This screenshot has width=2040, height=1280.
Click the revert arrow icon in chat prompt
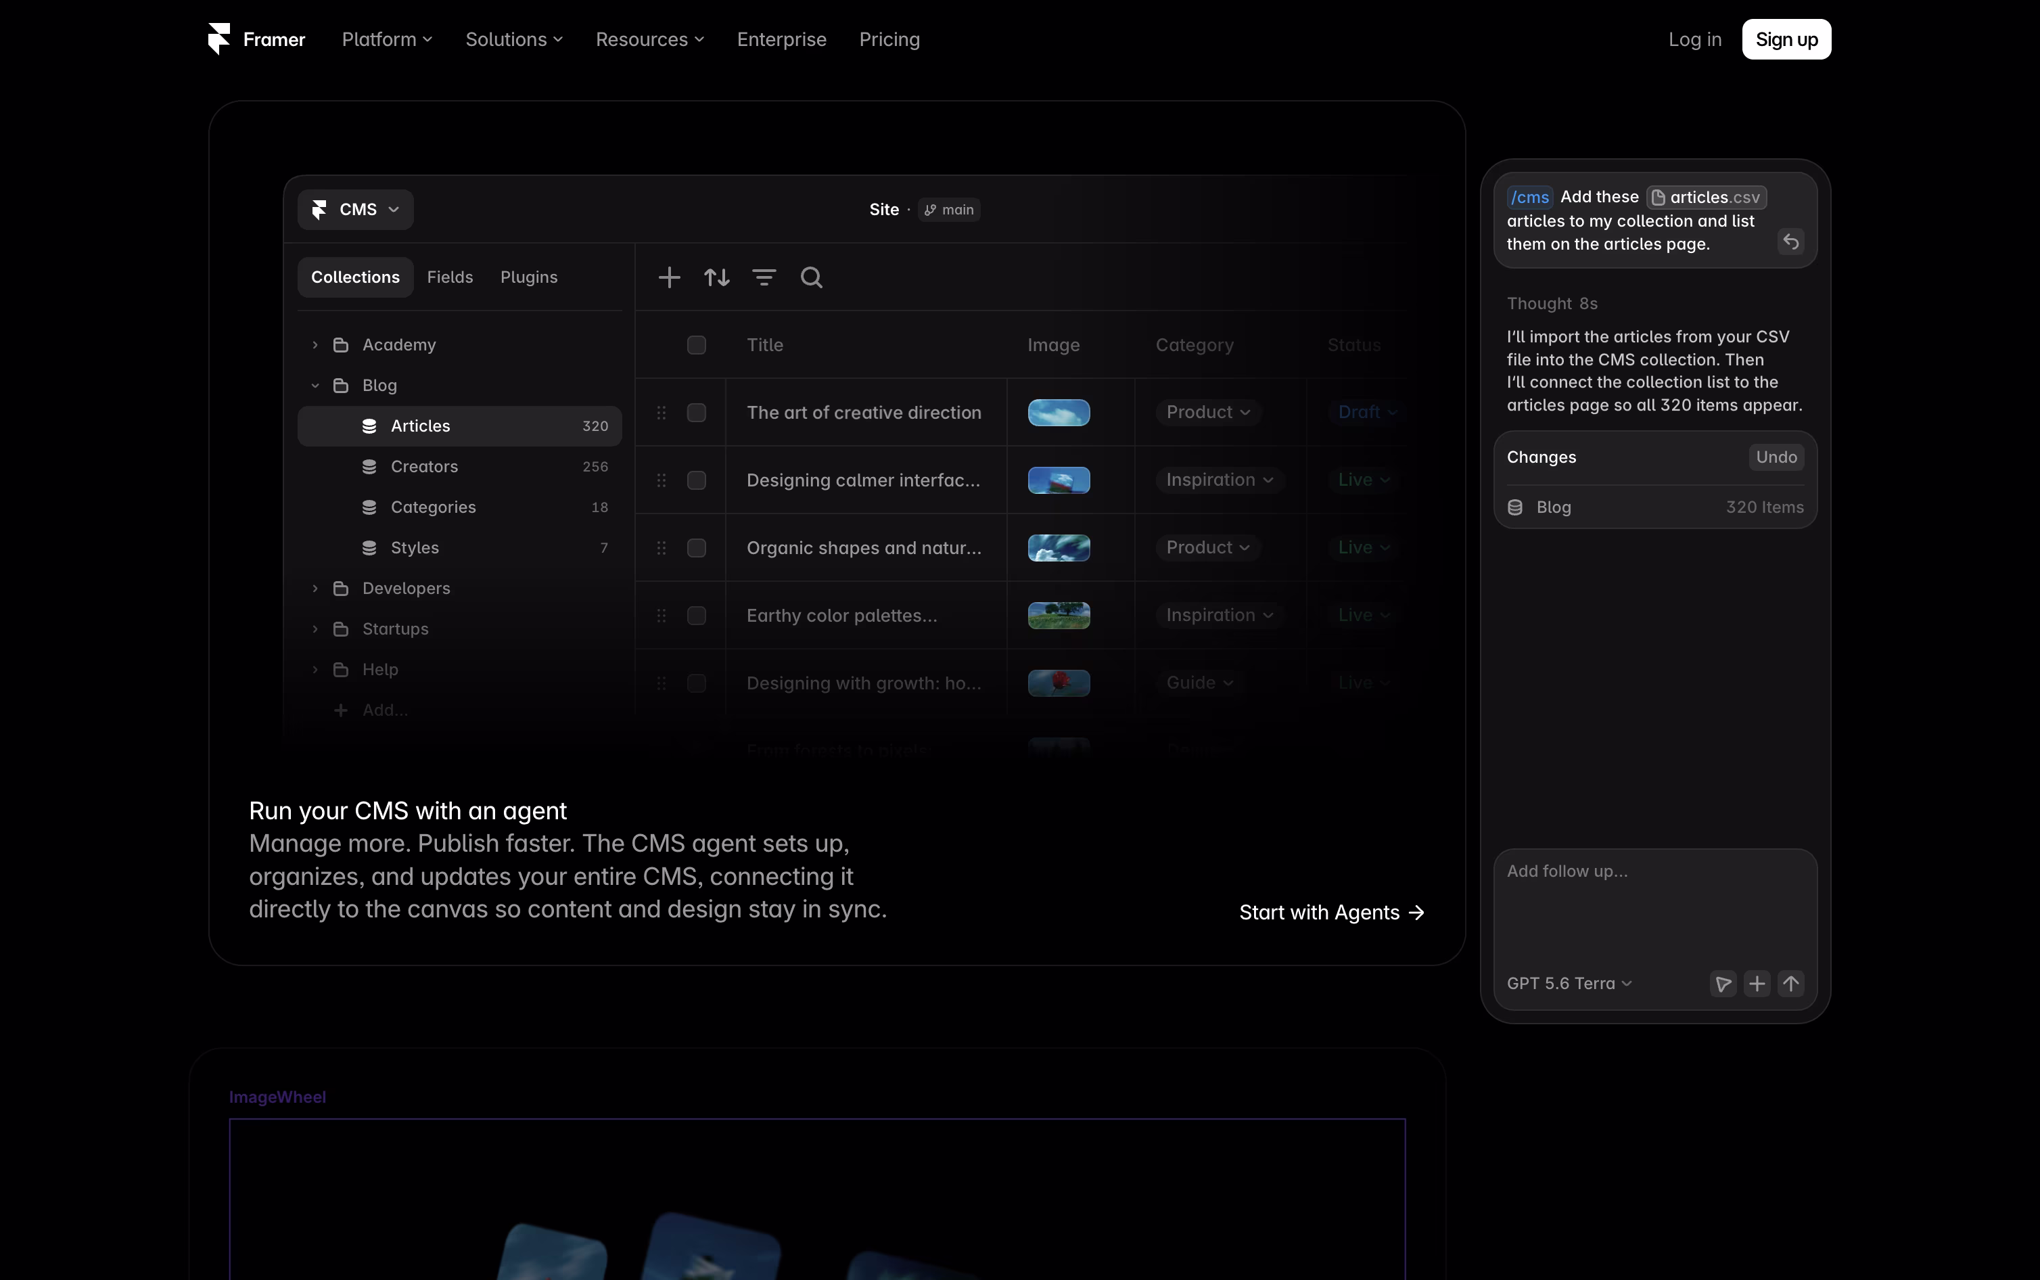1791,242
